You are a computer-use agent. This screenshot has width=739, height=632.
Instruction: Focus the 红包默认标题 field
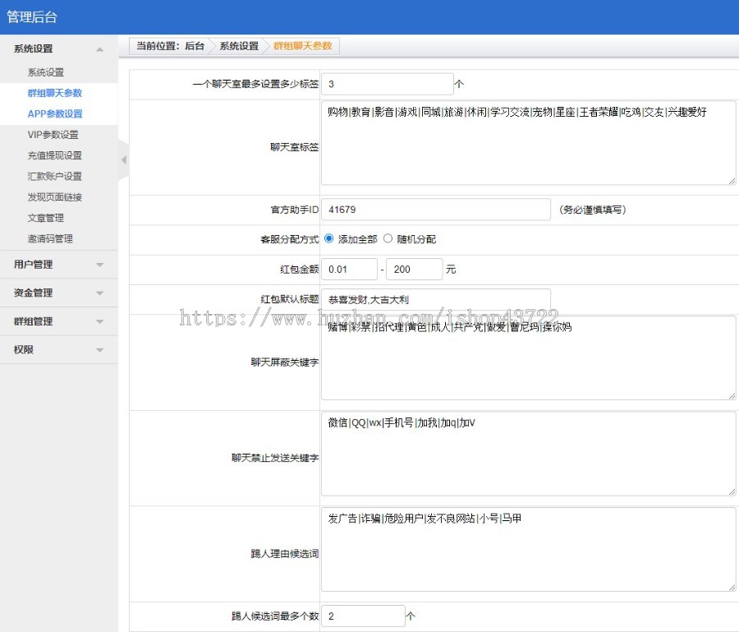[x=436, y=299]
